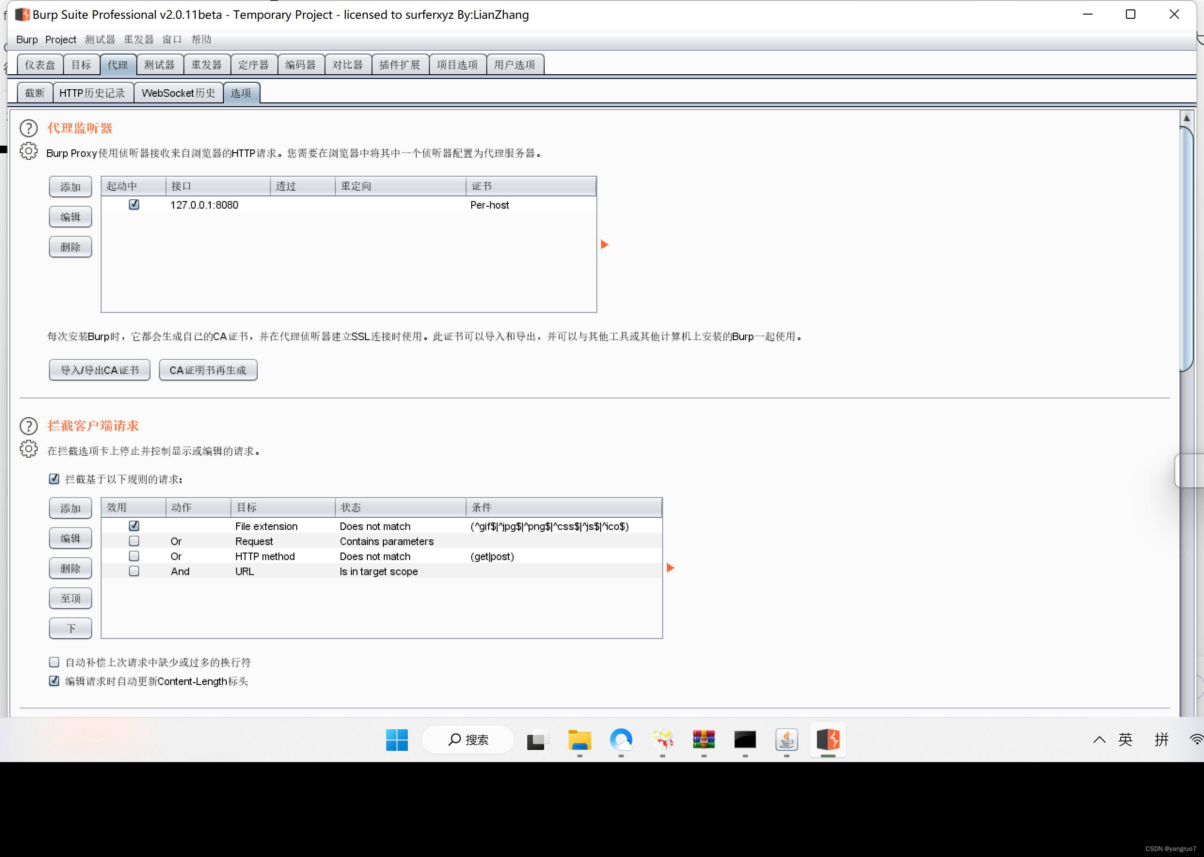The width and height of the screenshot is (1204, 857).
Task: Click the gear settings icon next to 代理监听器
Action: click(29, 151)
